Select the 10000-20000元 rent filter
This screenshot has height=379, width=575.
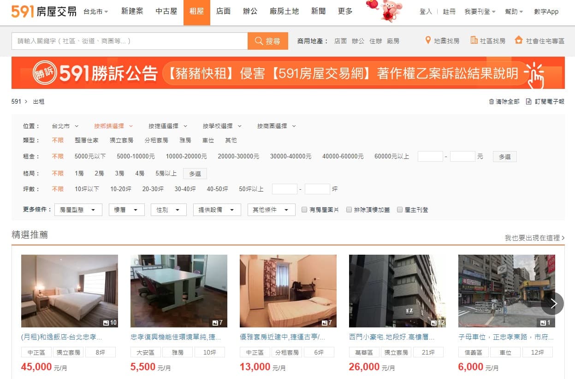pos(186,157)
